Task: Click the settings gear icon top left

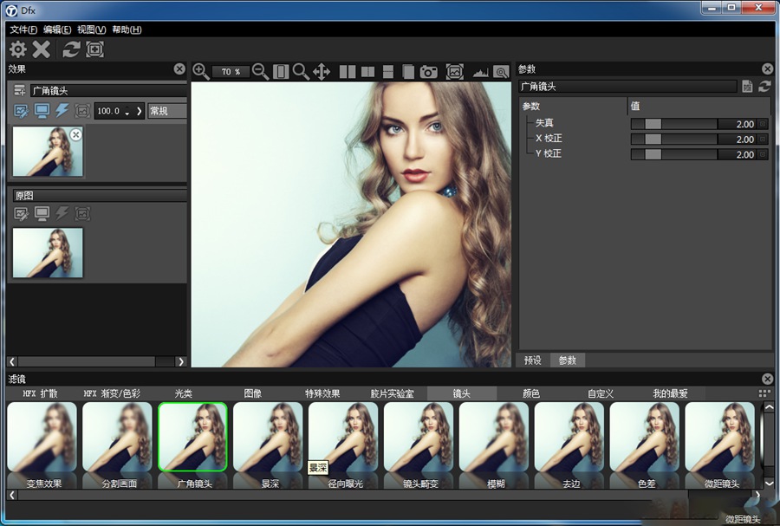Action: click(17, 49)
